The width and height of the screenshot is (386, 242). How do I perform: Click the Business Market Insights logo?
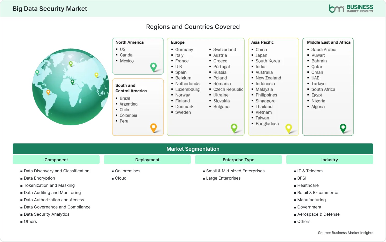pos(351,9)
